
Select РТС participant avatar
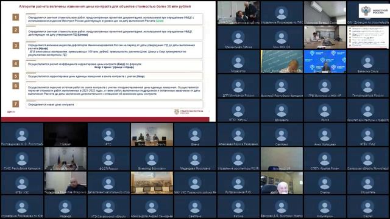pyautogui.click(x=108, y=135)
